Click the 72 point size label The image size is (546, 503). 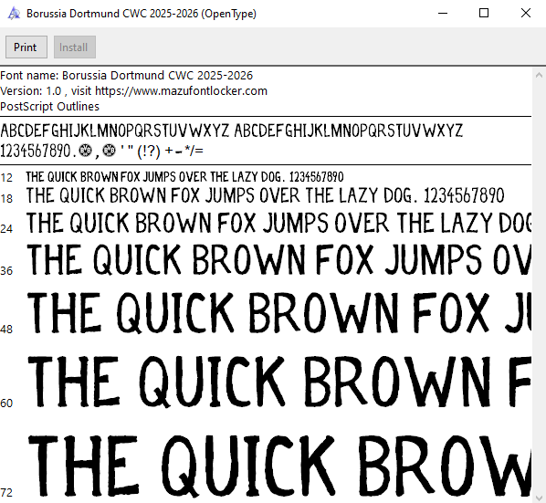(6, 492)
